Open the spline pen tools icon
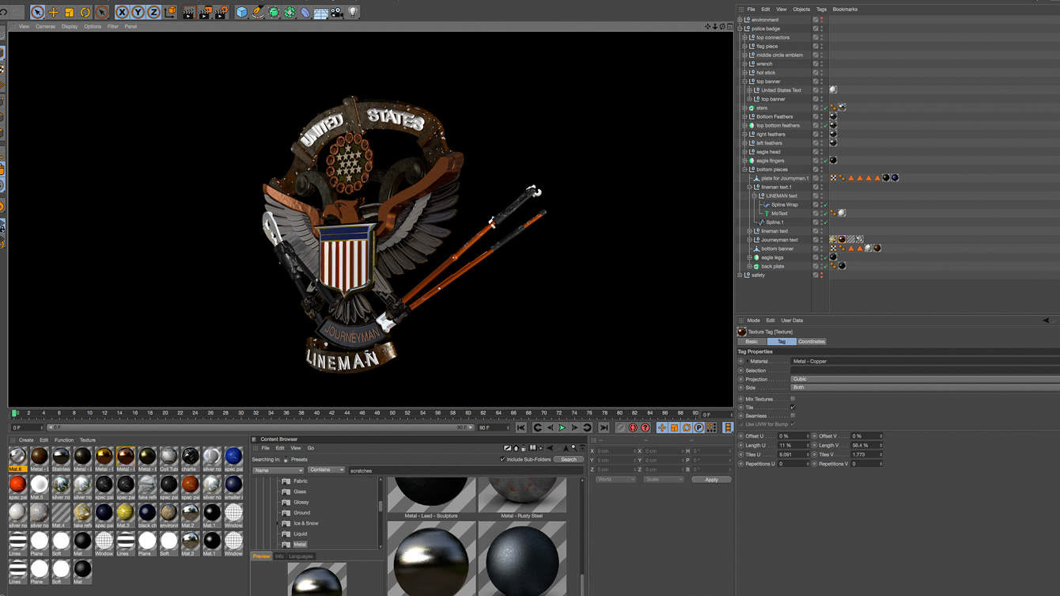The height and width of the screenshot is (596, 1060). (x=258, y=13)
